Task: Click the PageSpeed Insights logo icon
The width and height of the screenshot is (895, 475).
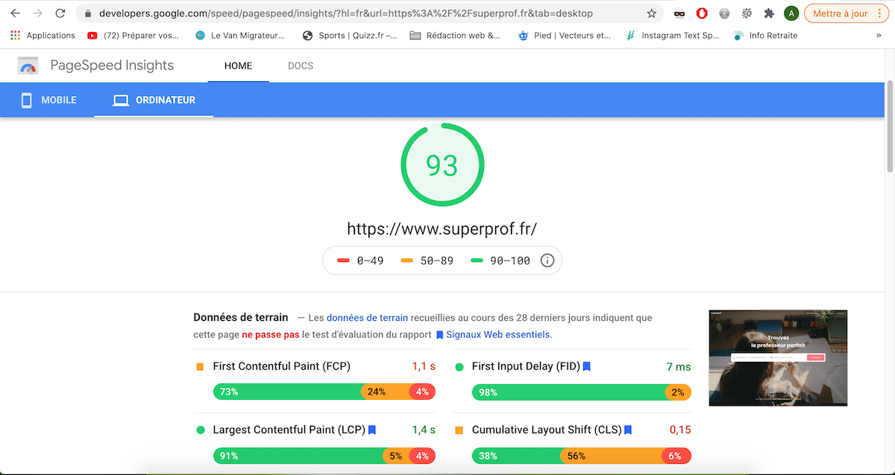Action: (28, 66)
